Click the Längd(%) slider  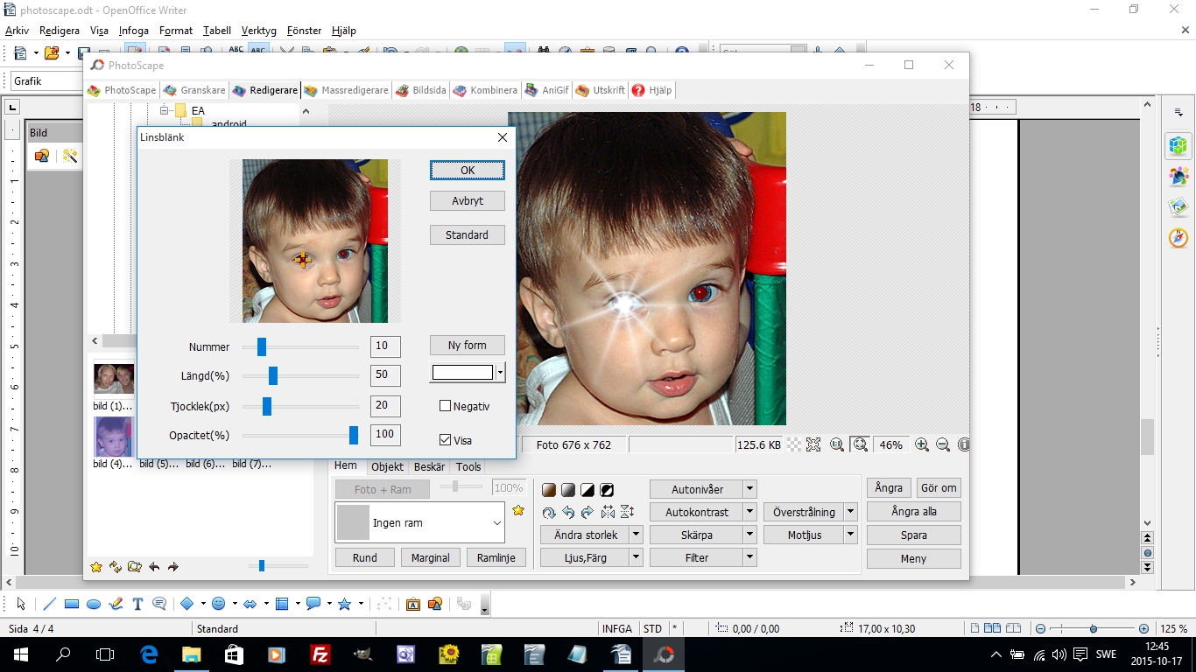click(x=300, y=376)
